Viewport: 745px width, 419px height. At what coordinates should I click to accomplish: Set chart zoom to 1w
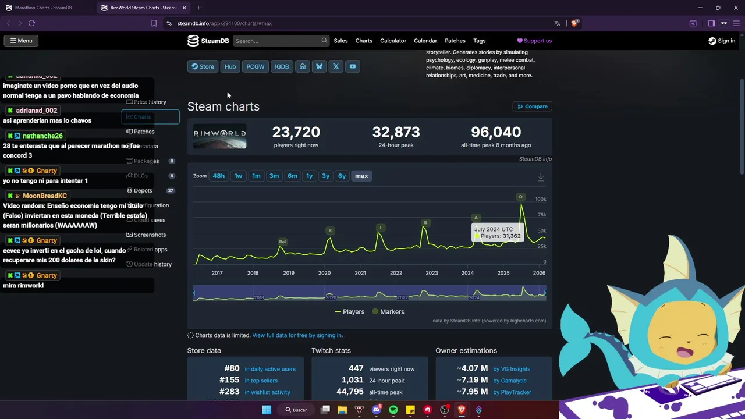point(238,176)
